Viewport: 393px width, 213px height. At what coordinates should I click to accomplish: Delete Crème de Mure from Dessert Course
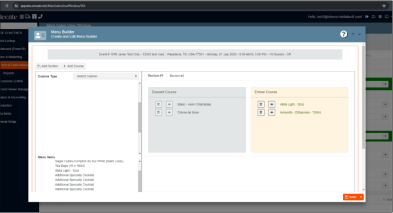158,112
